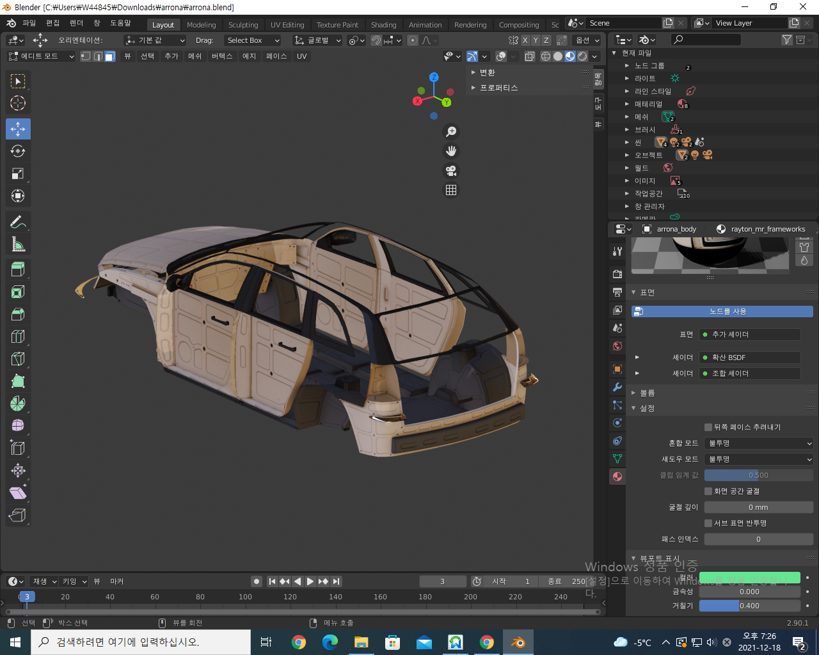Select the Move tool in left toolbar
The image size is (819, 655).
click(x=18, y=129)
